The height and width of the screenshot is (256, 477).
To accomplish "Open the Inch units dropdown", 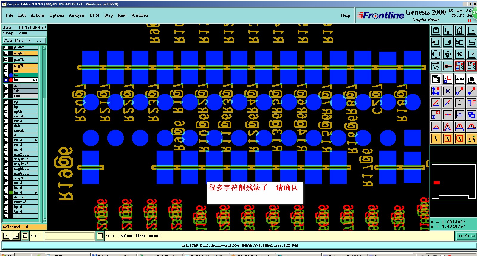I will click(466, 236).
